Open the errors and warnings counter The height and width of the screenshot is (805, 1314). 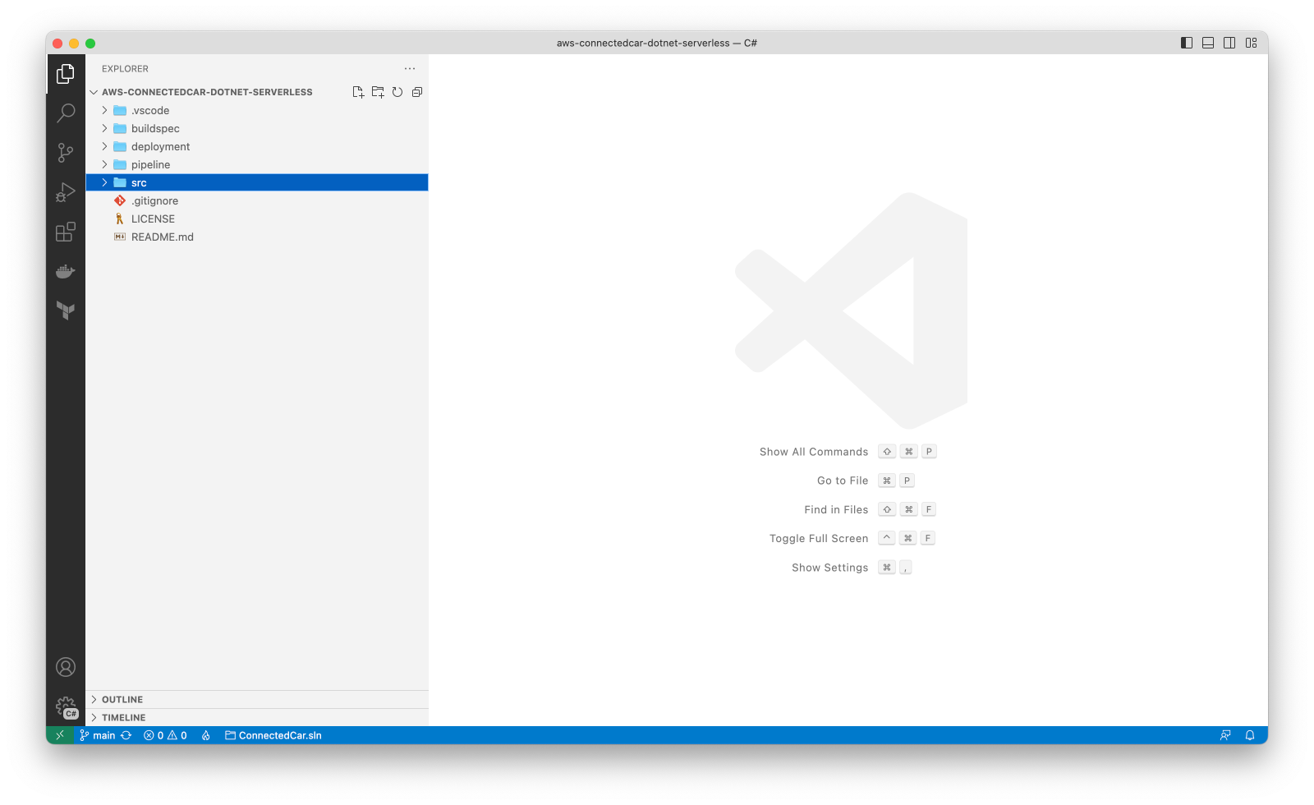point(165,735)
